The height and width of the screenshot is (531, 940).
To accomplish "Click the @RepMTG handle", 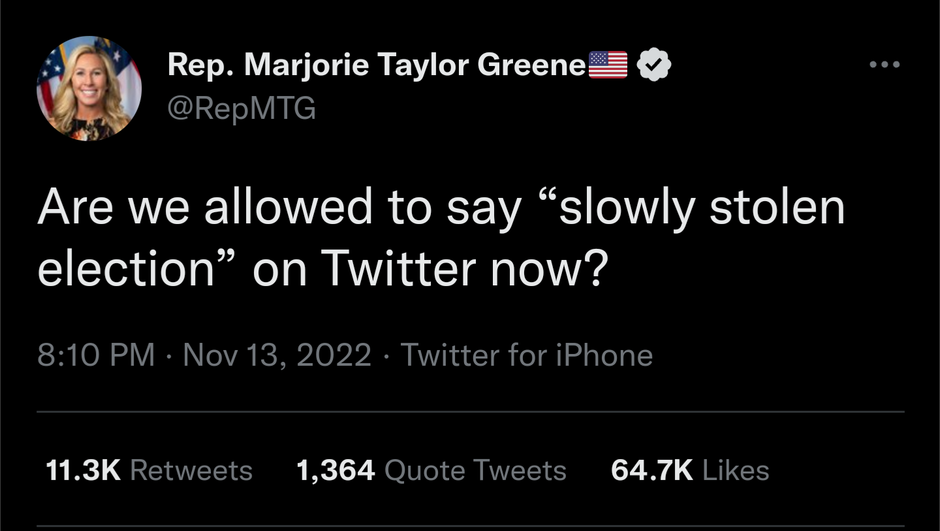I will click(242, 108).
